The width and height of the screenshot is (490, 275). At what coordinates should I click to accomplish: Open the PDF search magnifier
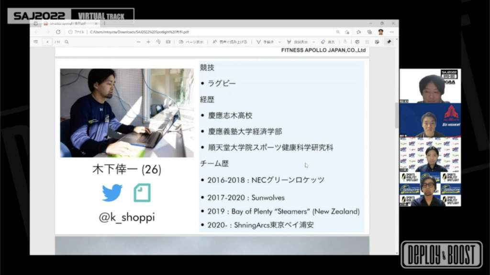(67, 42)
